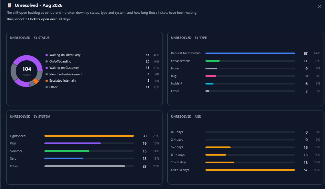Select the green Enhancement bar in By Type
The height and width of the screenshot is (189, 325).
point(213,61)
